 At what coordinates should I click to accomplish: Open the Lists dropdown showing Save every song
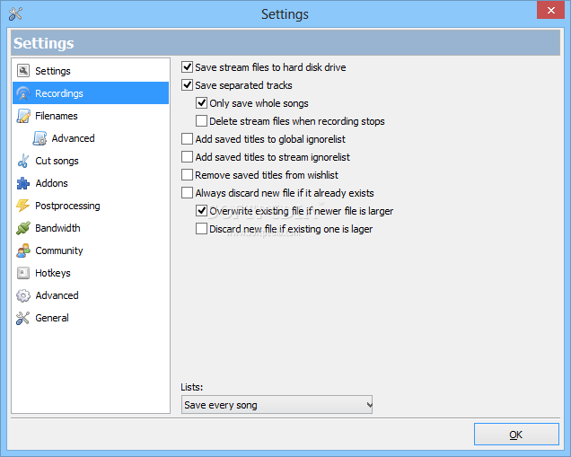(277, 405)
